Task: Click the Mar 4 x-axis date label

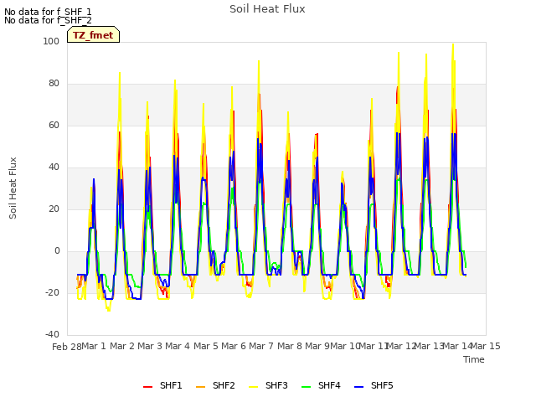Action: coord(178,346)
